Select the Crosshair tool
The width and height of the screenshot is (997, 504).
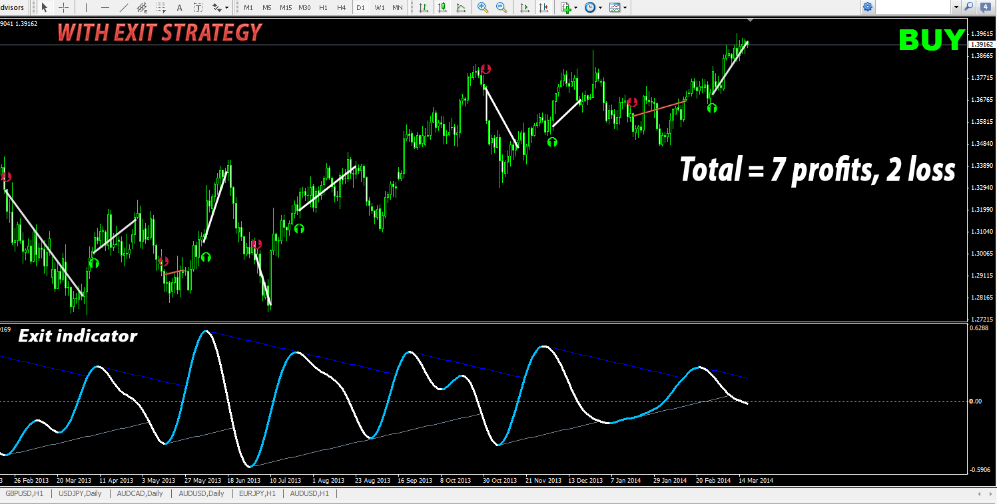coord(63,7)
